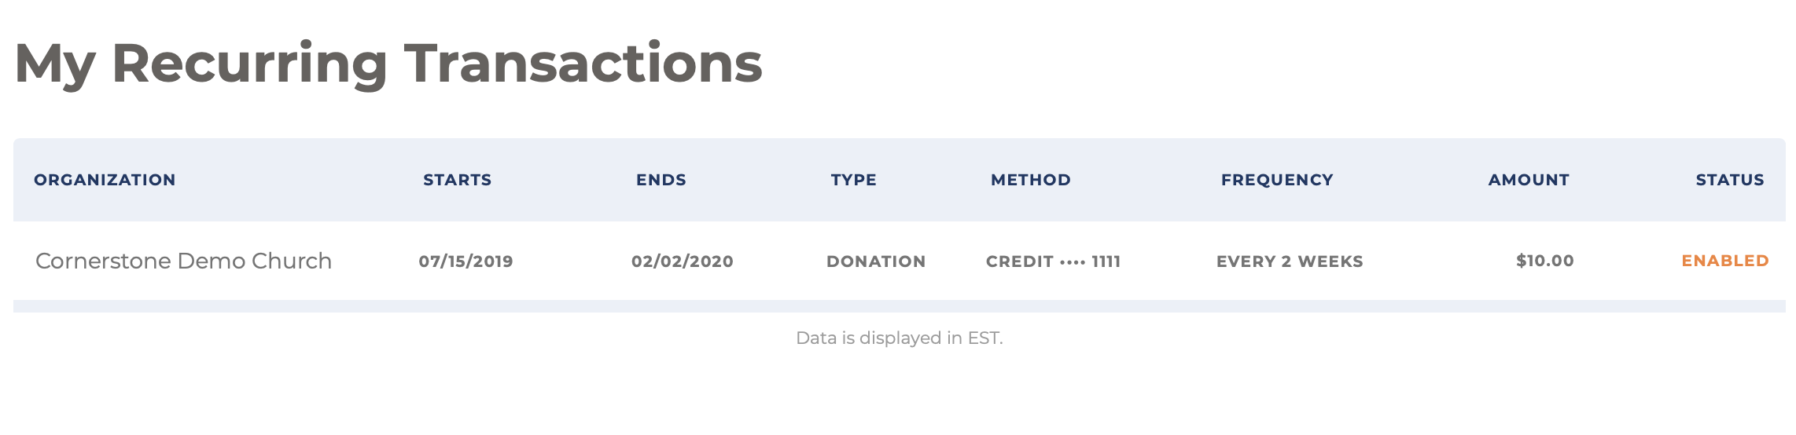The width and height of the screenshot is (1796, 435).
Task: Click the Credit 1111 payment method
Action: coord(1054,261)
